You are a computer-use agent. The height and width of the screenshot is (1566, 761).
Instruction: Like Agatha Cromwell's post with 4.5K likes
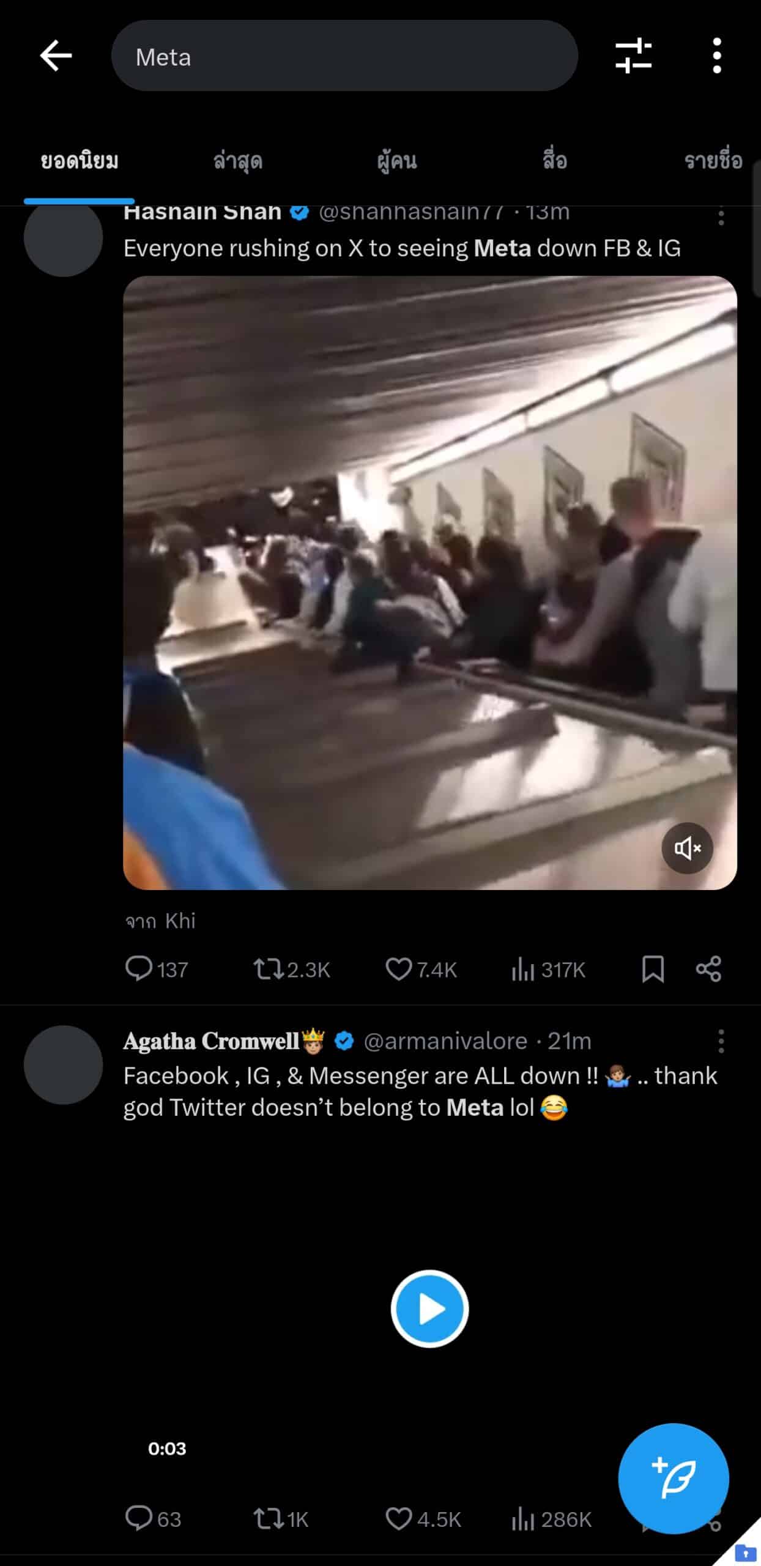click(x=423, y=1519)
